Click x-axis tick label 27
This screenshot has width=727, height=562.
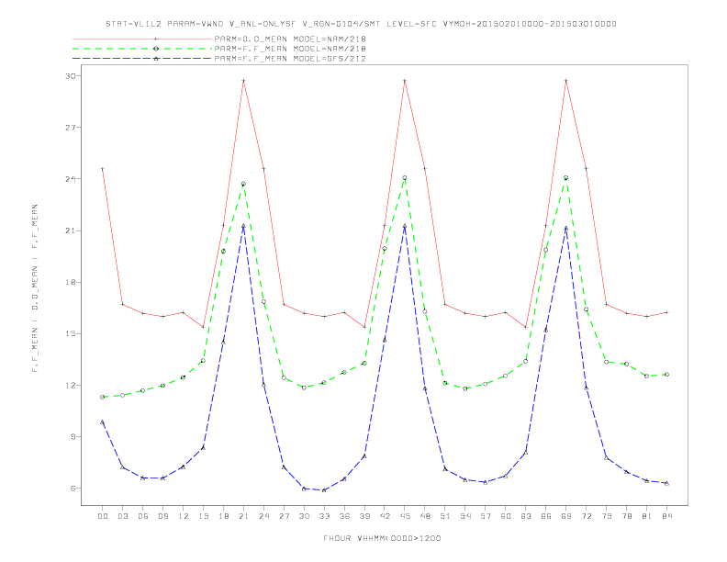tap(284, 516)
